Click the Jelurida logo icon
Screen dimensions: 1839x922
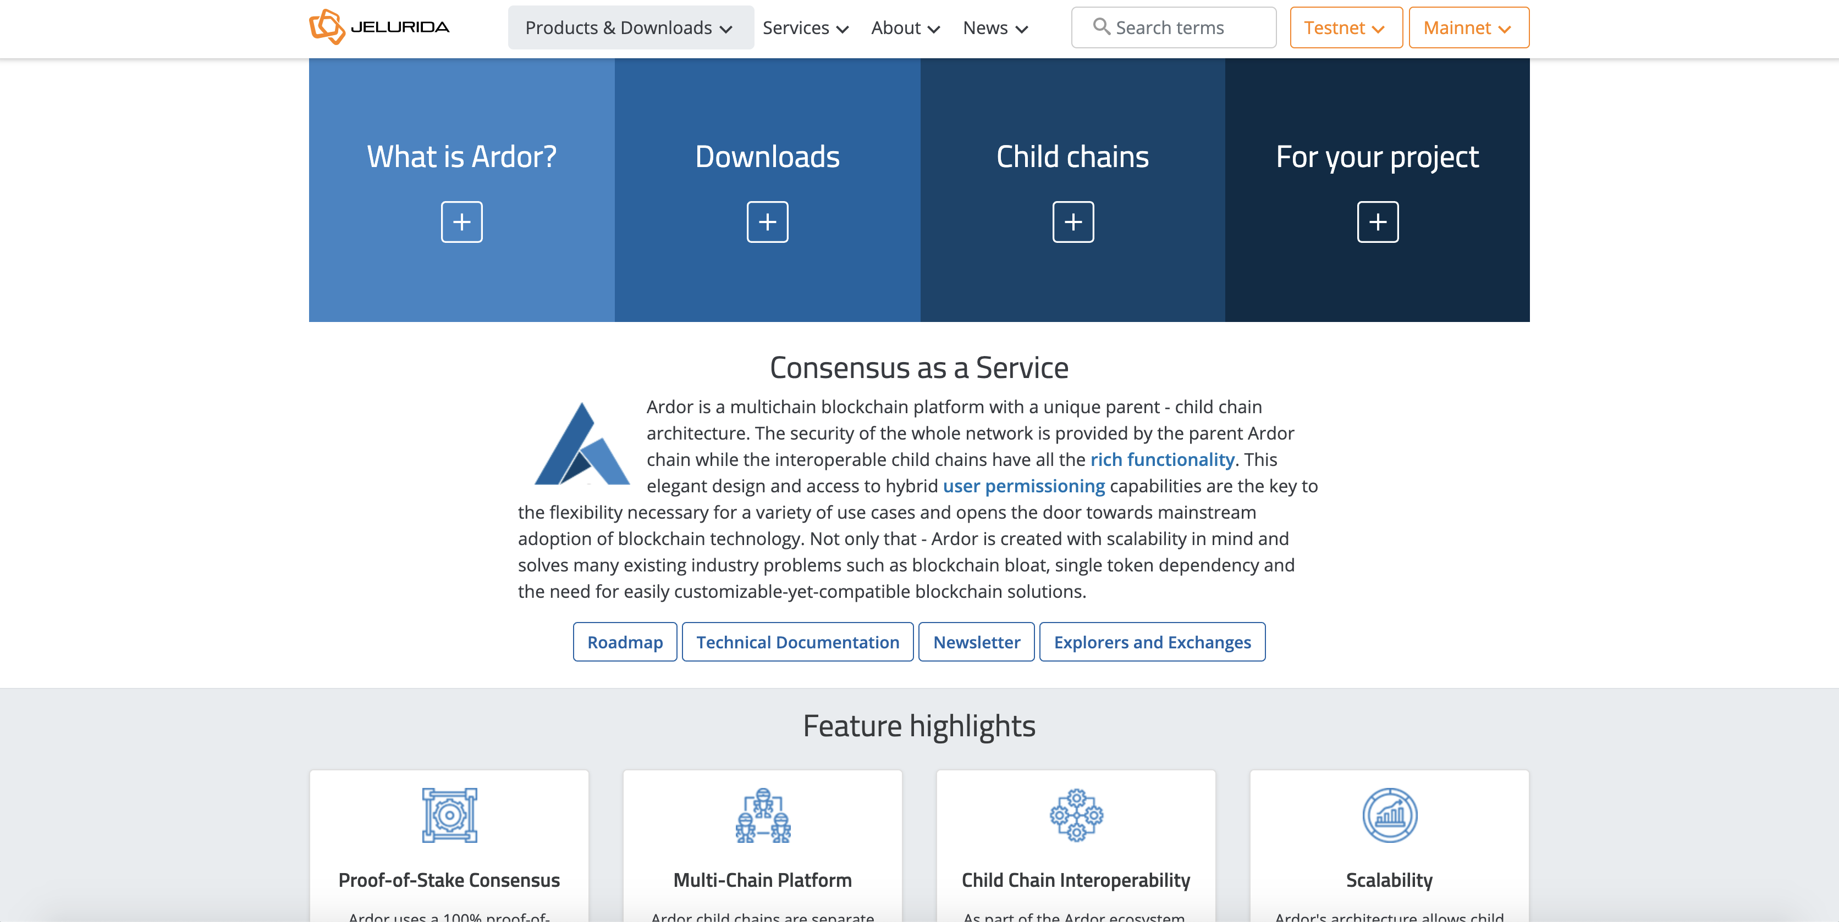(x=327, y=27)
